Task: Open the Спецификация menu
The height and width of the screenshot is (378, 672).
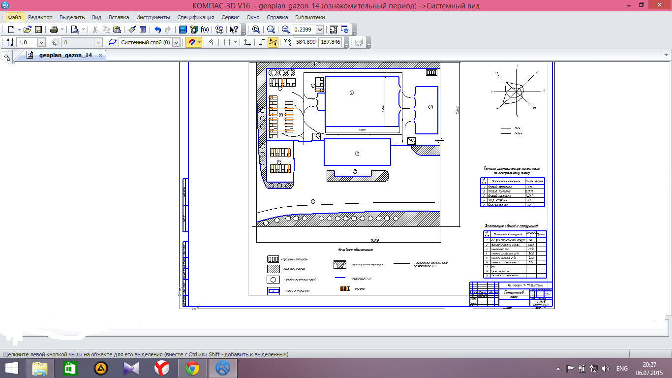Action: pos(196,17)
